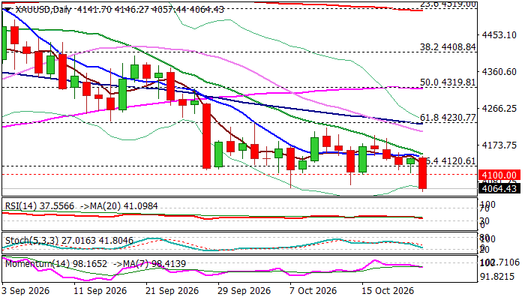Click the RSI(14) 37.5566 indicator label
This screenshot has width=525, height=300.
pyautogui.click(x=40, y=206)
